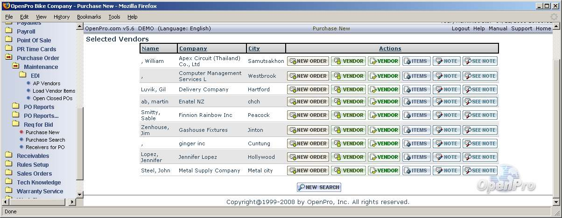Collapse the Purchase Order folder
Viewport: 562px width, 218px height.
[x=9, y=58]
